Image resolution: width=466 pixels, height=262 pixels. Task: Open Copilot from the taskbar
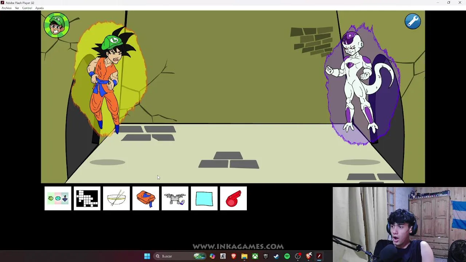(212, 256)
